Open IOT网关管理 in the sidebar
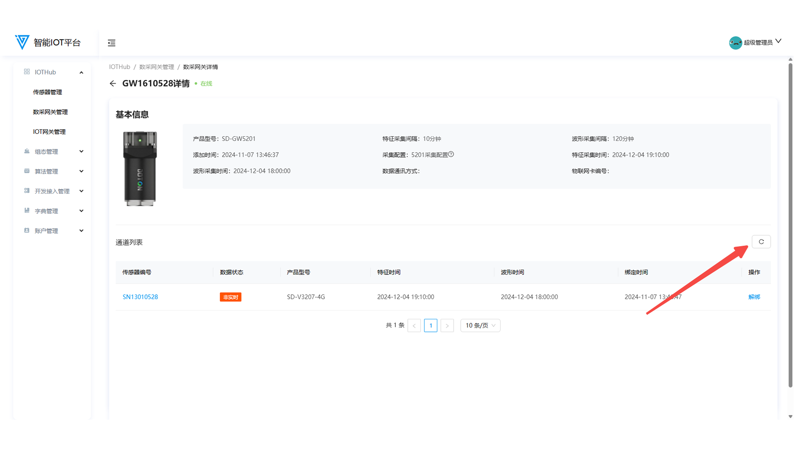This screenshot has height=449, width=799. tap(50, 132)
